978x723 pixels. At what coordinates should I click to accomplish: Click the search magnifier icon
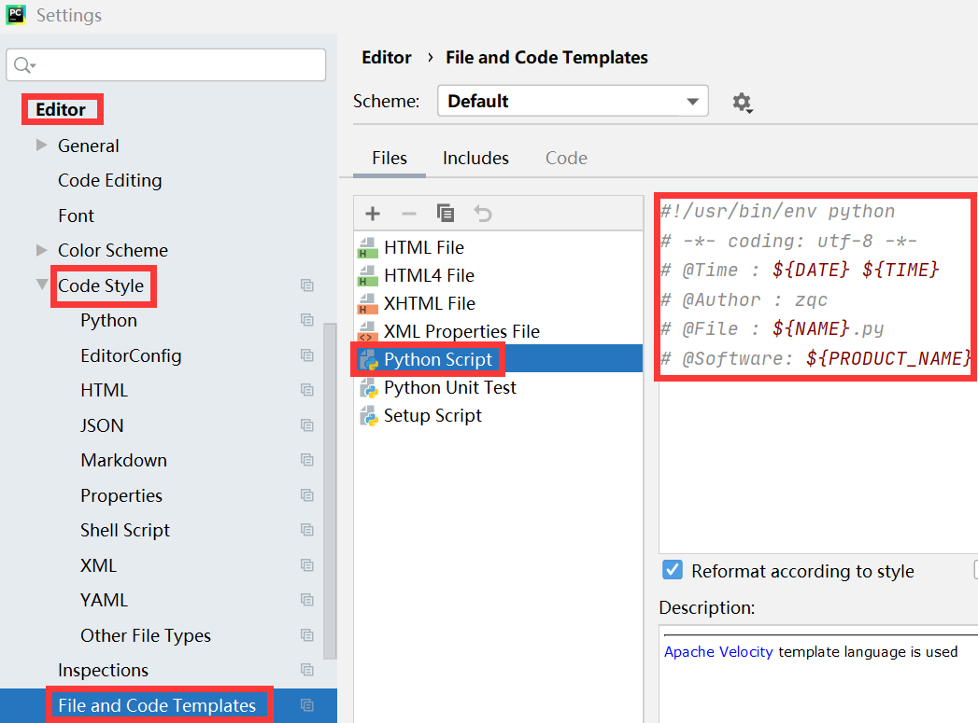coord(24,64)
